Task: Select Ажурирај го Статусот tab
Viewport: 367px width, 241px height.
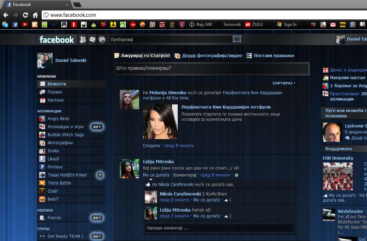Action: coord(142,56)
